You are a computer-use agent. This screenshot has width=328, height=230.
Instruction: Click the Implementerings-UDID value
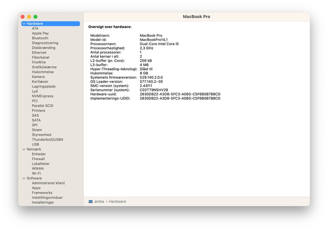point(180,98)
